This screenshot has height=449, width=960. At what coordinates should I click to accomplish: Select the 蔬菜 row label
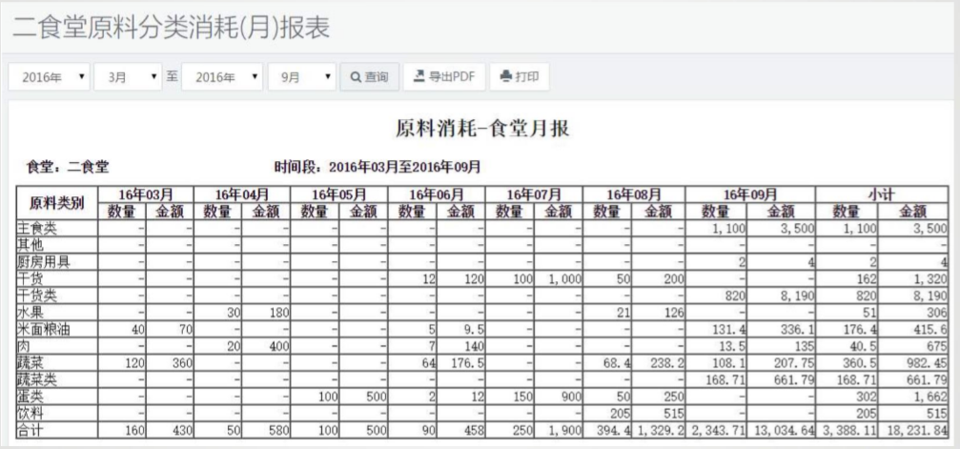[30, 362]
